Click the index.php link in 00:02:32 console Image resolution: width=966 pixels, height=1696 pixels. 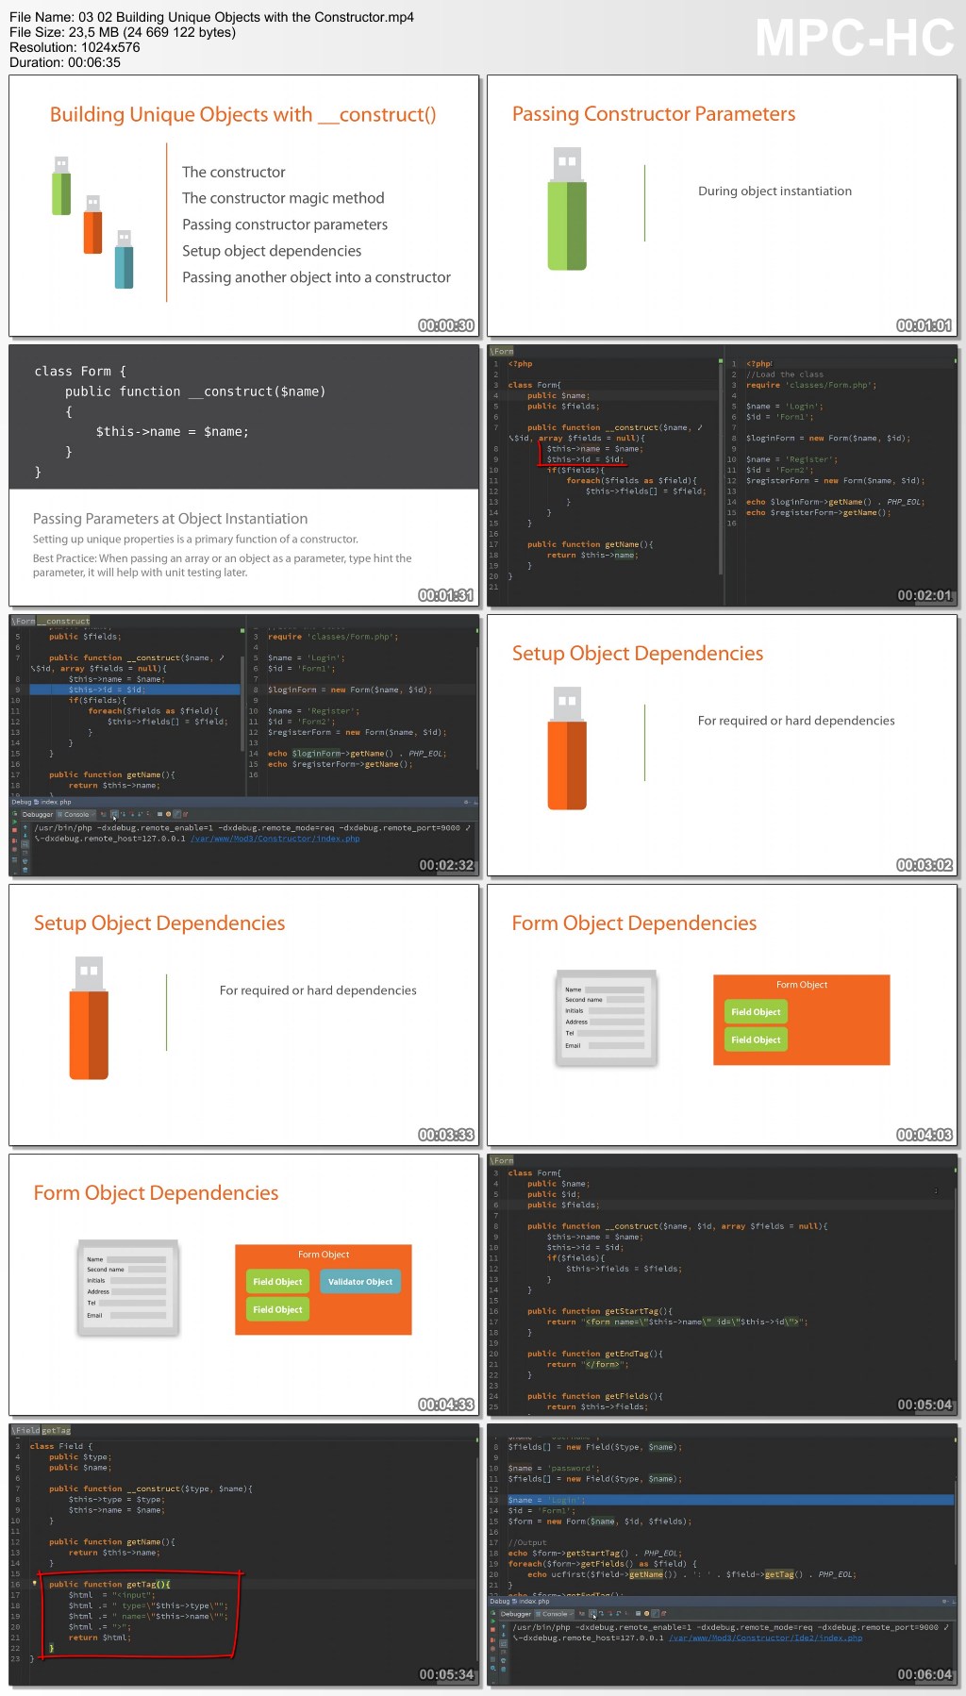click(275, 839)
